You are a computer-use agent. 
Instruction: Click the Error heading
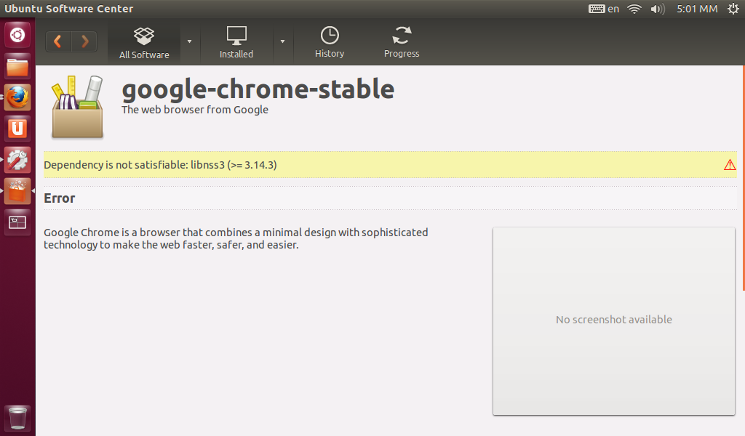60,198
